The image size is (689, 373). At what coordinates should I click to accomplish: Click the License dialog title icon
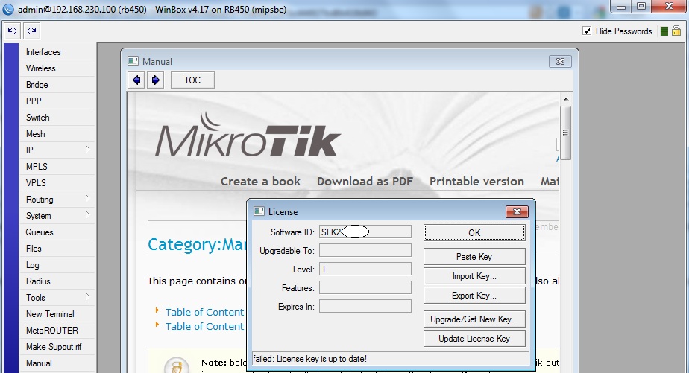(259, 211)
